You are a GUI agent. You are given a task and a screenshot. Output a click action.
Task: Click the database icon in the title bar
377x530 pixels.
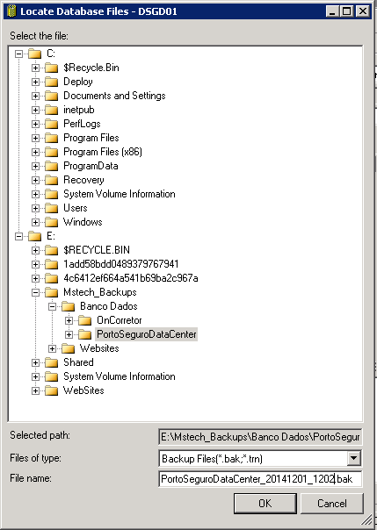[11, 11]
